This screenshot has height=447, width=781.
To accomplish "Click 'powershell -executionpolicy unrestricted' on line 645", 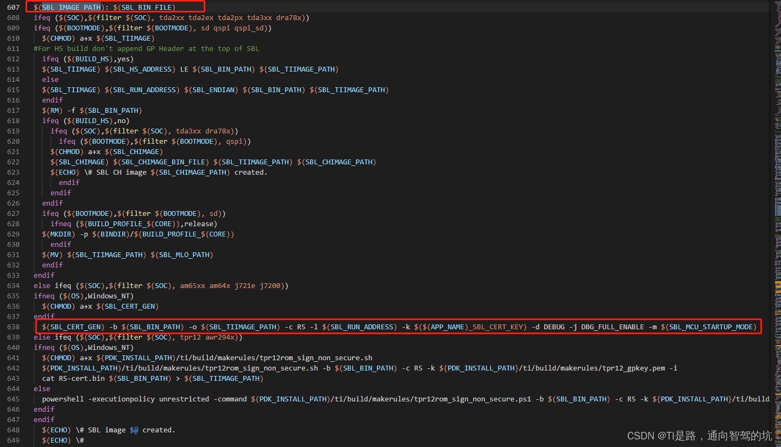I will (x=125, y=399).
